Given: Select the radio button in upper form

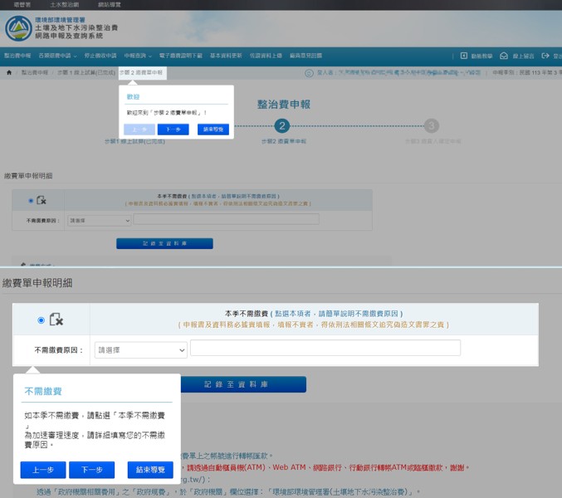Looking at the screenshot, I should pyautogui.click(x=32, y=200).
